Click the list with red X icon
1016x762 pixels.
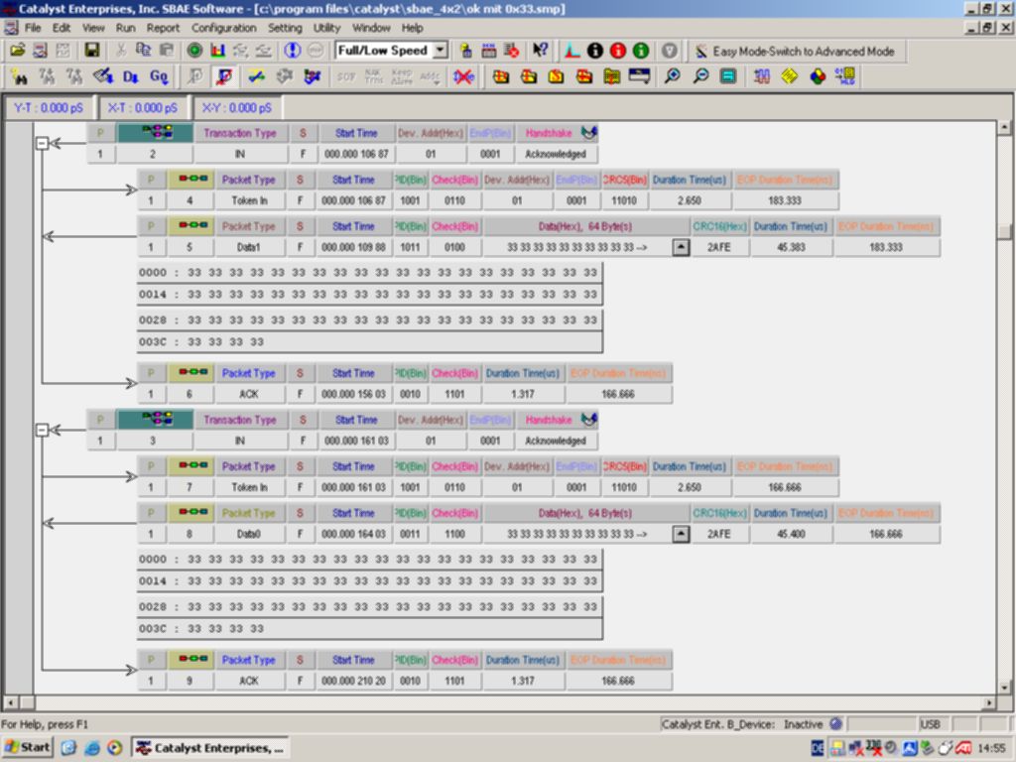tap(511, 50)
